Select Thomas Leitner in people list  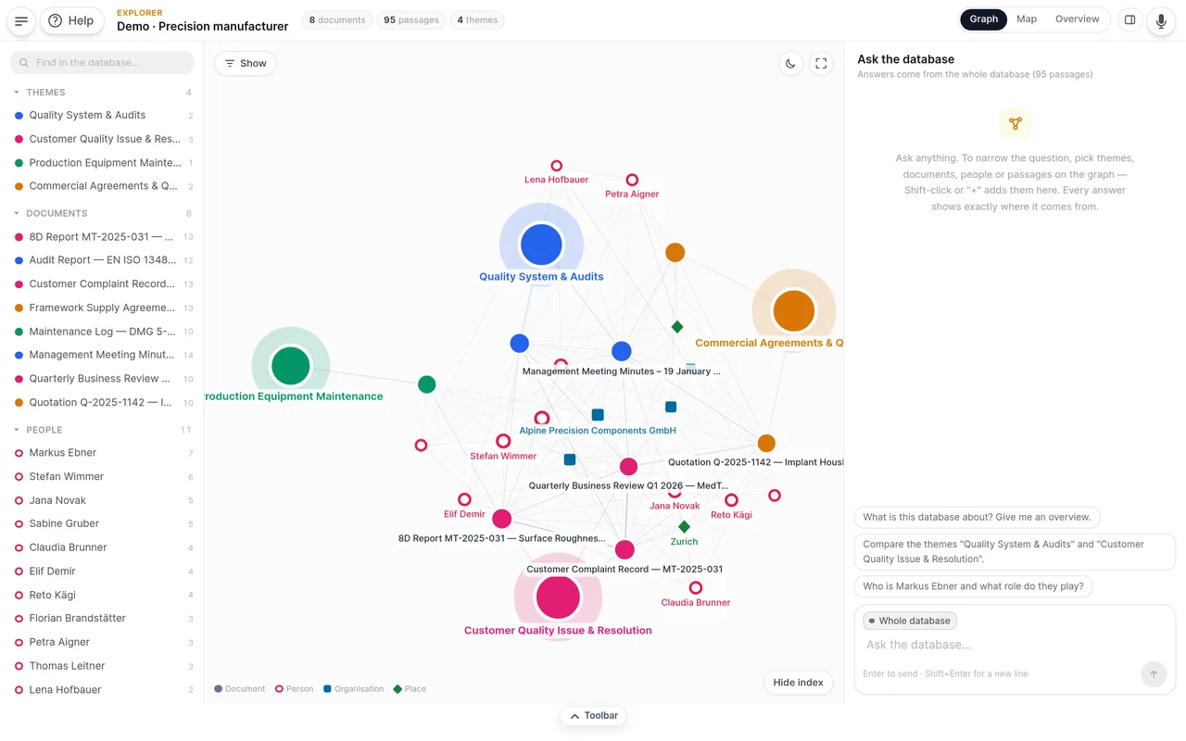102,666
